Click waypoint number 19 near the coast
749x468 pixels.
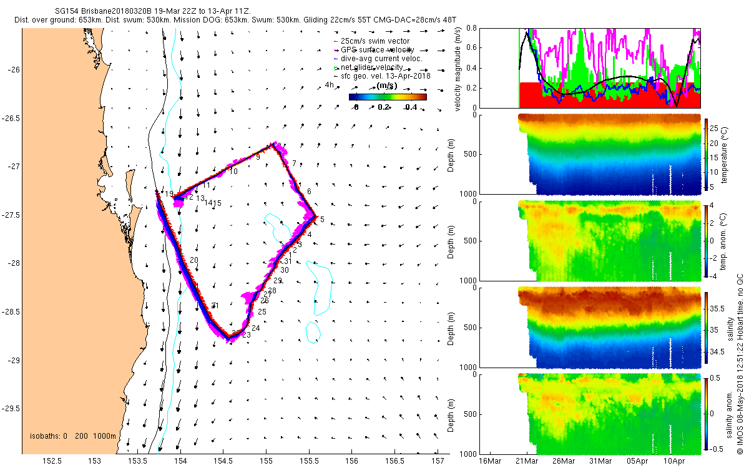[169, 195]
